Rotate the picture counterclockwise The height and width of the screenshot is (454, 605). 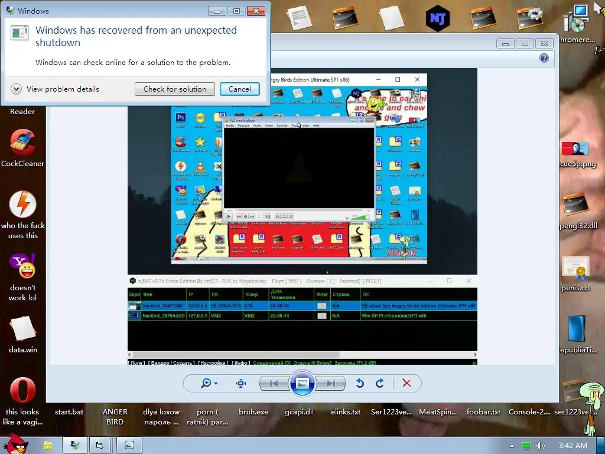click(360, 383)
